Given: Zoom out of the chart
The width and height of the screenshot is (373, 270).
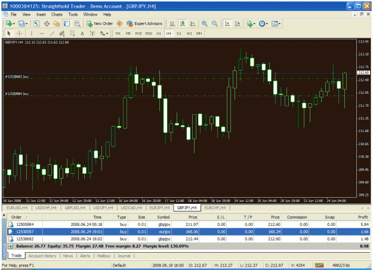Looking at the screenshot, I should click(x=214, y=23).
